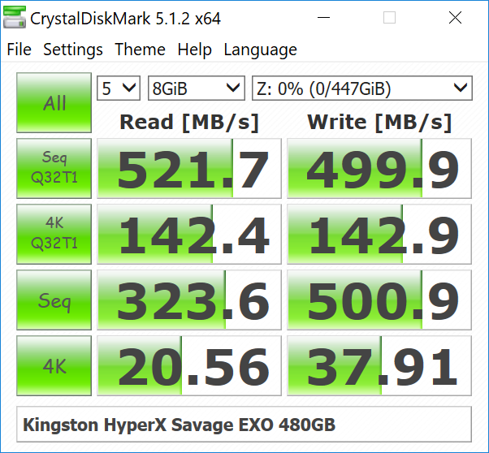This screenshot has width=489, height=453.
Task: Expand the drive dropdown showing Z: 0%
Action: click(x=362, y=88)
